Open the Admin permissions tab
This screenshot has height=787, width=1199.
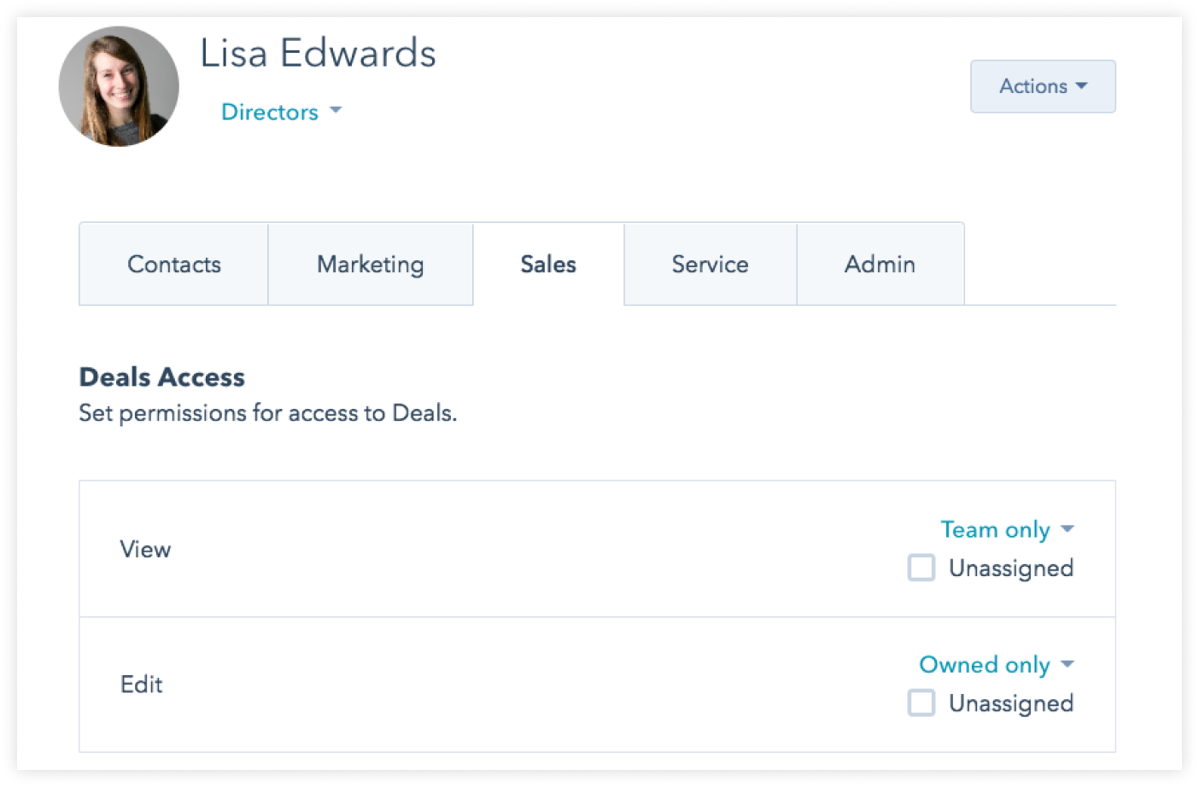coord(880,264)
